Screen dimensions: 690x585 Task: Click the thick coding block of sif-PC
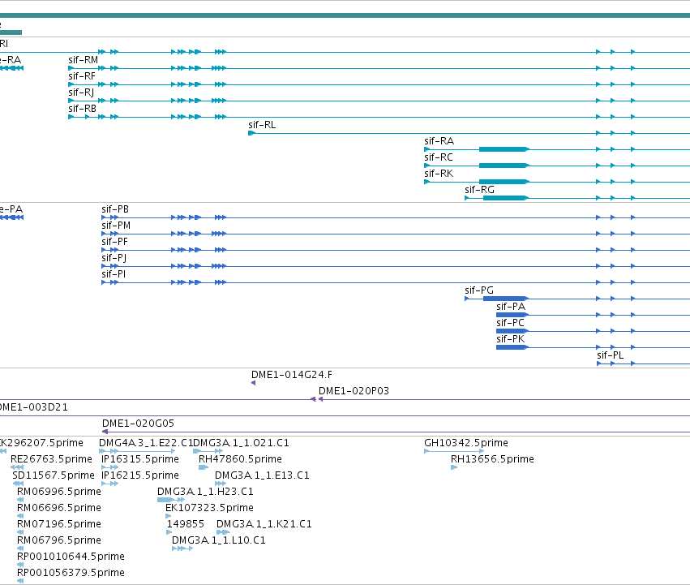tap(512, 331)
